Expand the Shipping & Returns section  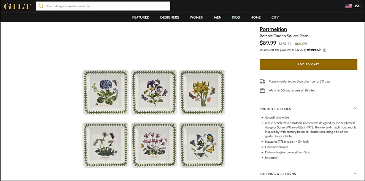tap(354, 173)
